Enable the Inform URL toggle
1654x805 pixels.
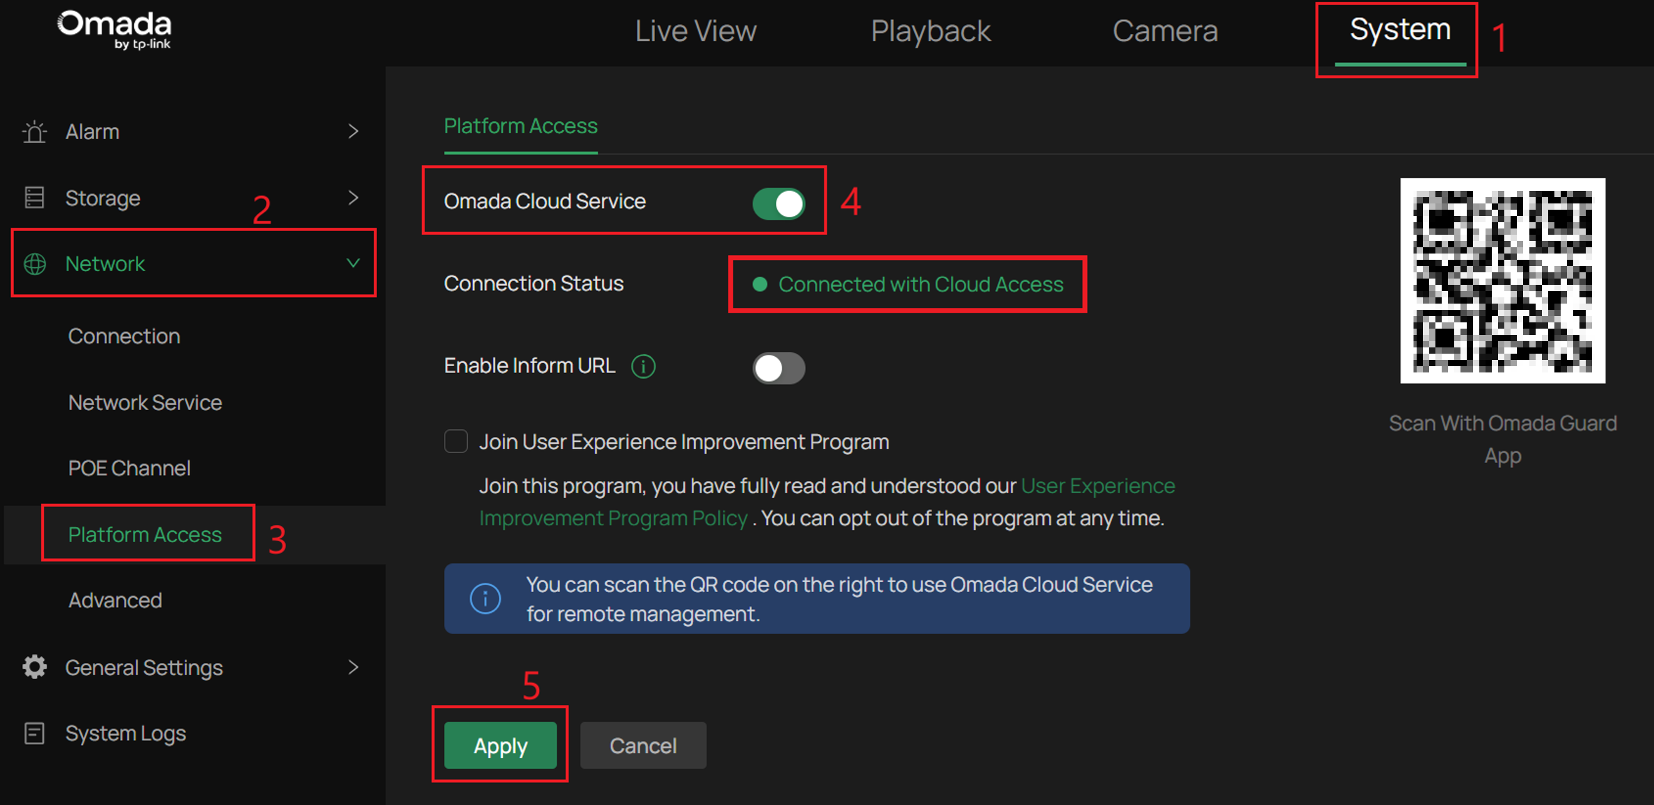click(778, 368)
